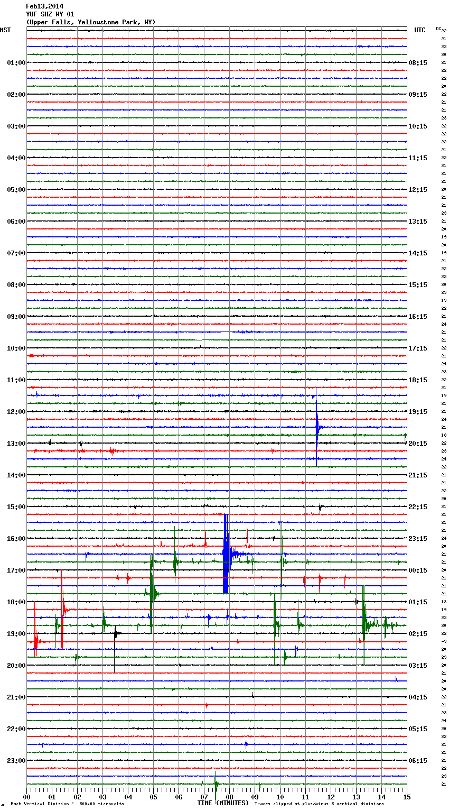Viewport: 449px width, 811px height.
Task: Select the 07:00 MST time label
Action: pos(16,253)
